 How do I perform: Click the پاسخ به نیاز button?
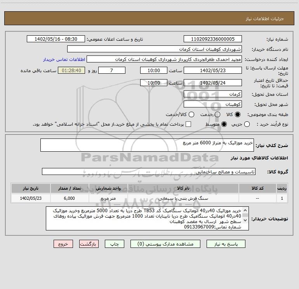point(226,244)
